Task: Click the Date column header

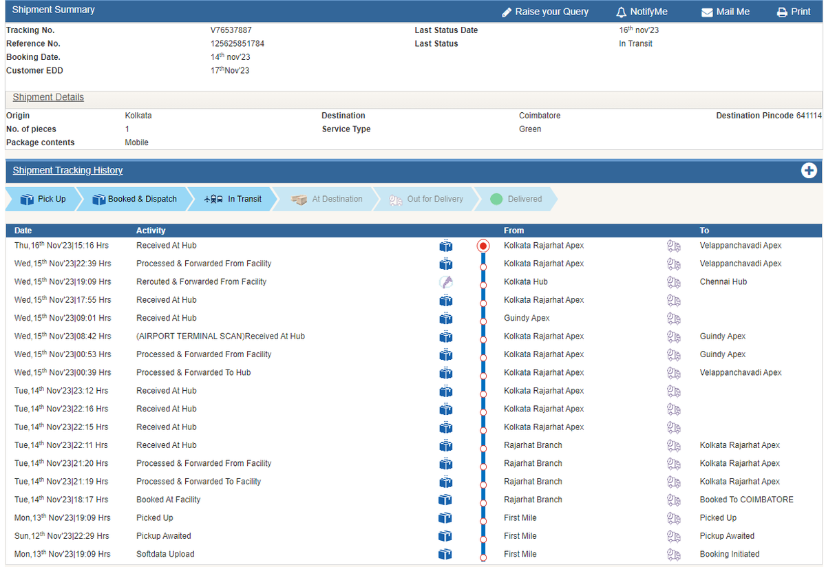Action: point(23,231)
